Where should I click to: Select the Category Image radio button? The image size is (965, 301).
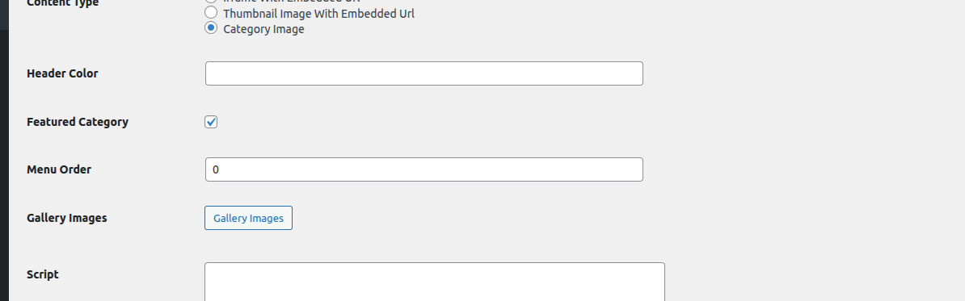tap(211, 28)
